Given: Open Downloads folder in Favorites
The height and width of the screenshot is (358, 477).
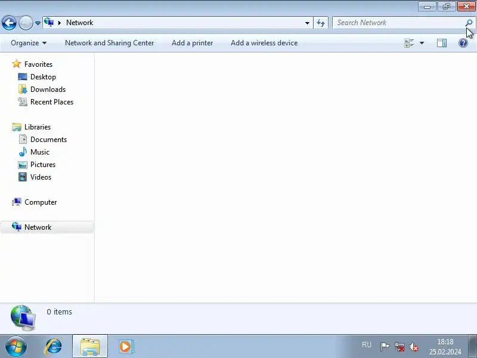Looking at the screenshot, I should pos(48,89).
